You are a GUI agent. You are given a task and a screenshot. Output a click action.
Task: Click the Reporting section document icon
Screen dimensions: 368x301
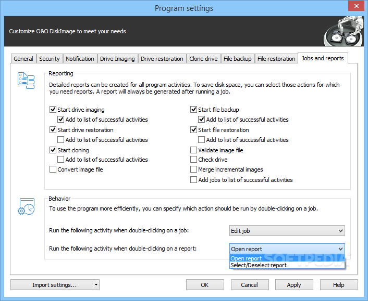click(26, 81)
